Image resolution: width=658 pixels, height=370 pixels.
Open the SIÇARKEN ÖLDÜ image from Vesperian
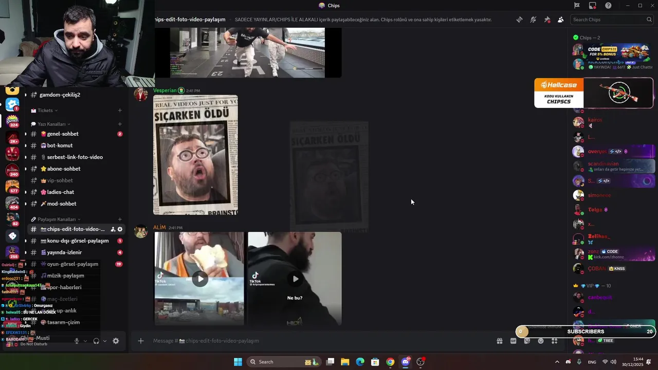(x=195, y=155)
